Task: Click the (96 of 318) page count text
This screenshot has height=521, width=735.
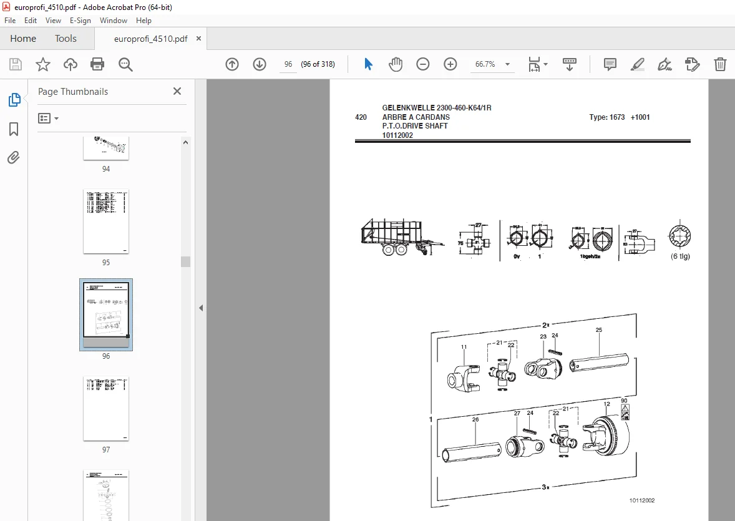Action: tap(318, 64)
